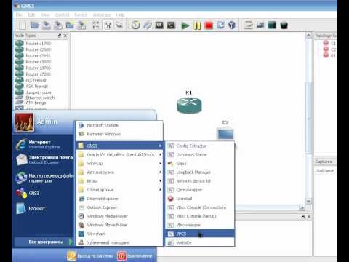This screenshot has height=262, width=349.
Task: Click the shutdown button in start menu
Action: tap(135, 255)
